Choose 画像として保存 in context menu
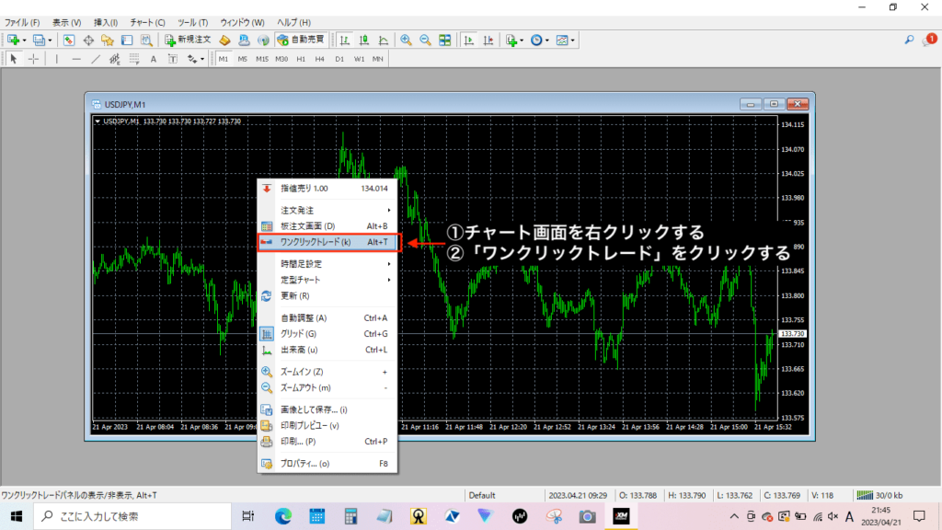This screenshot has width=942, height=530. (328, 409)
